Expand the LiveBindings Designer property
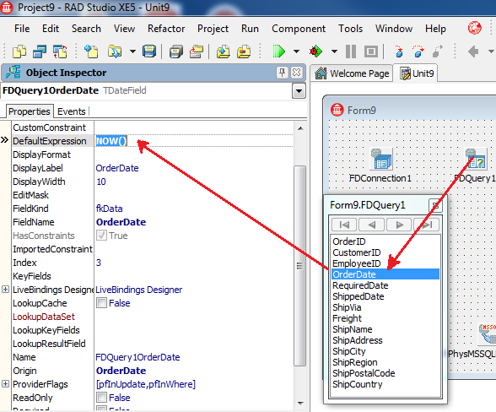 point(5,289)
